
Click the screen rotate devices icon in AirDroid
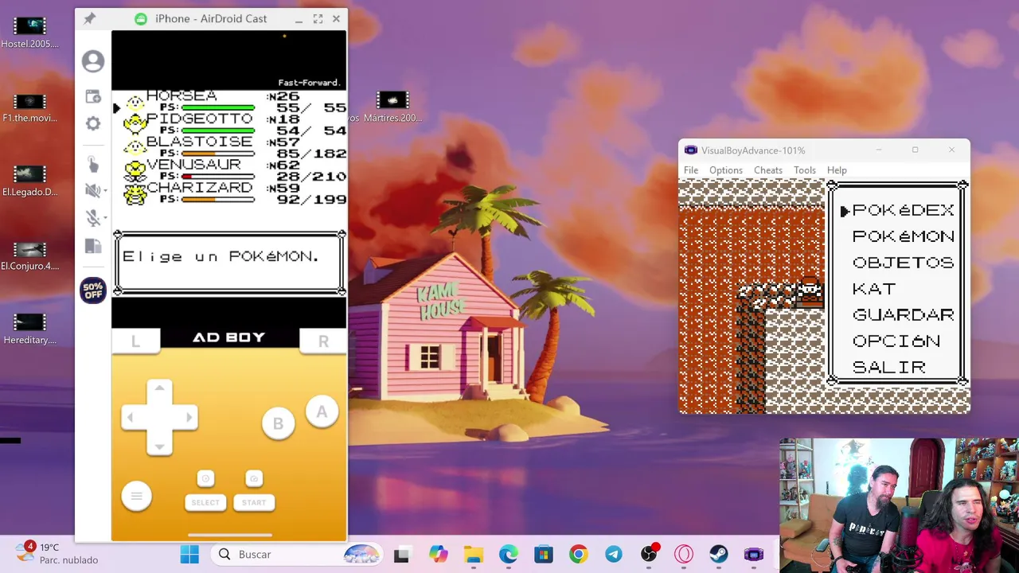(93, 246)
